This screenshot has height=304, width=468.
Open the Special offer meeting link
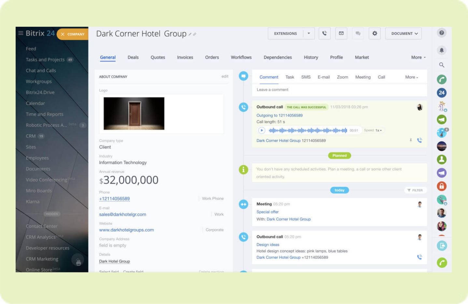(x=267, y=212)
